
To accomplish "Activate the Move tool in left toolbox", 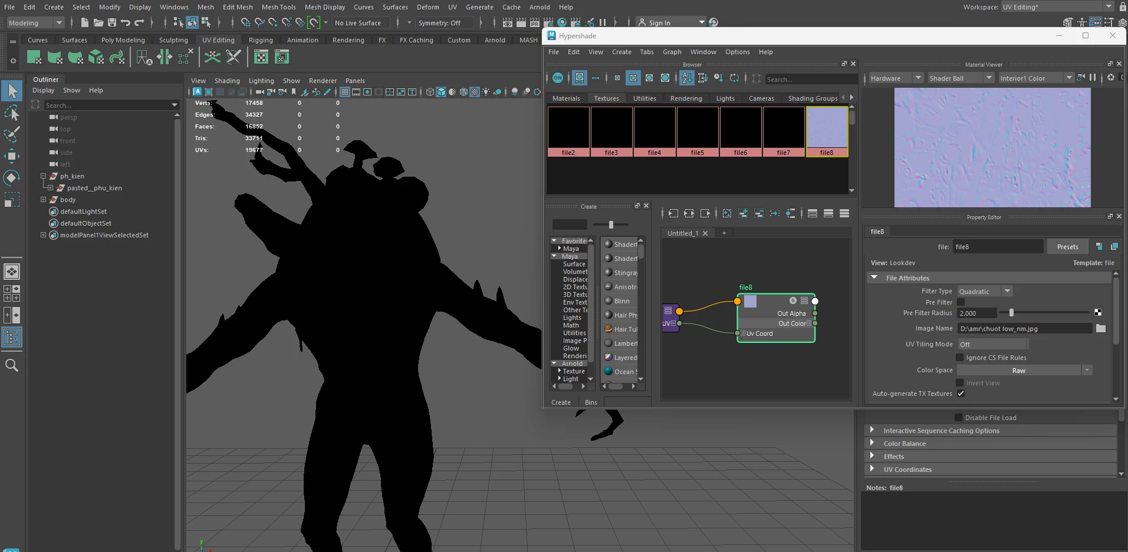I will tap(12, 156).
